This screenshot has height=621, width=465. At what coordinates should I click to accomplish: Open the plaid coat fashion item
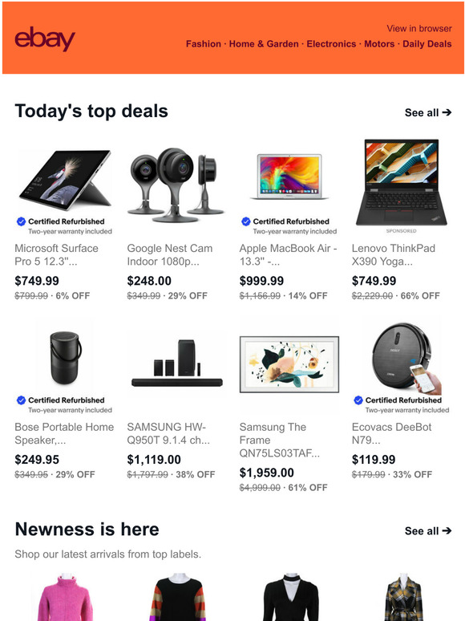point(403,597)
